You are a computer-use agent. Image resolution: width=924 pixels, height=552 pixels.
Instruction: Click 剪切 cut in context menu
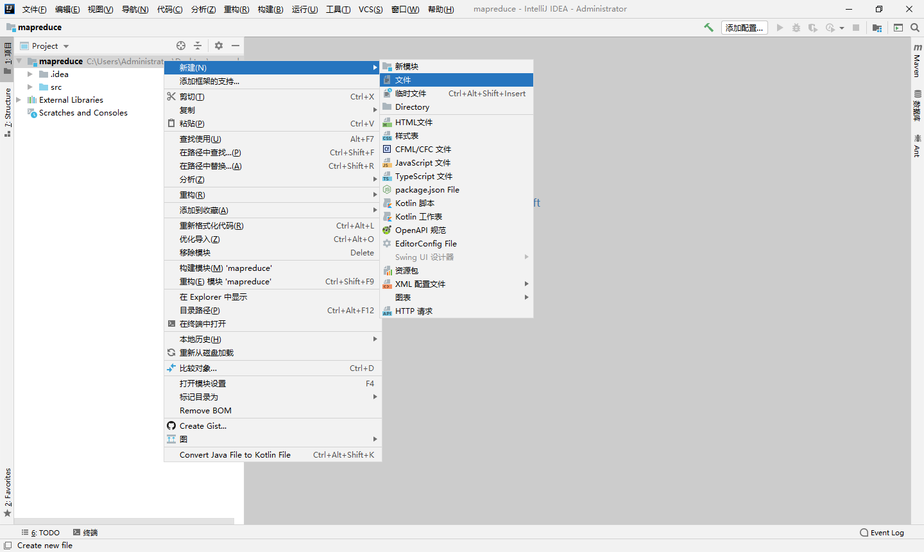273,96
